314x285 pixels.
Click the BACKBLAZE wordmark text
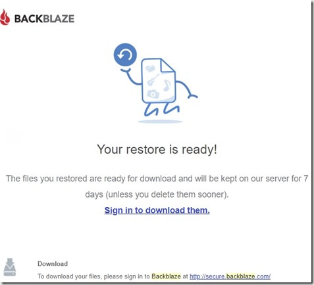(x=44, y=18)
